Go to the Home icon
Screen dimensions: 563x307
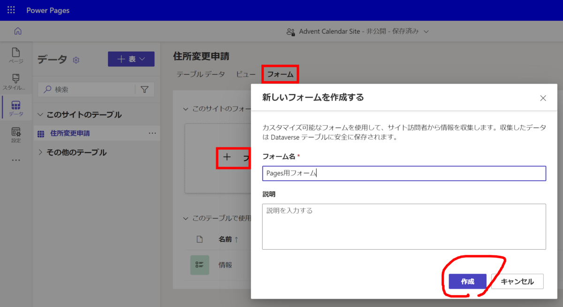tap(18, 31)
